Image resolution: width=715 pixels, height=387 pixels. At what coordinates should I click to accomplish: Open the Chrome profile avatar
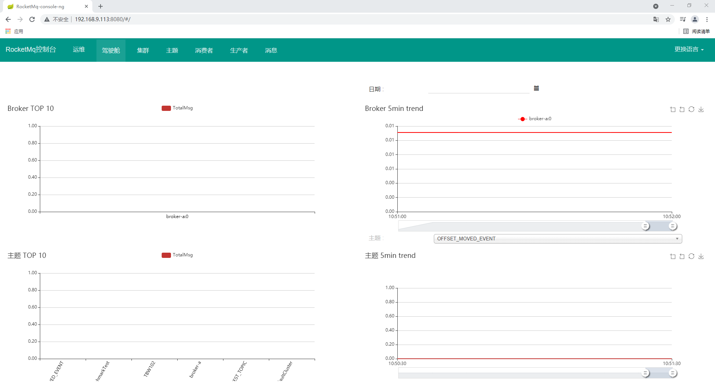point(695,19)
